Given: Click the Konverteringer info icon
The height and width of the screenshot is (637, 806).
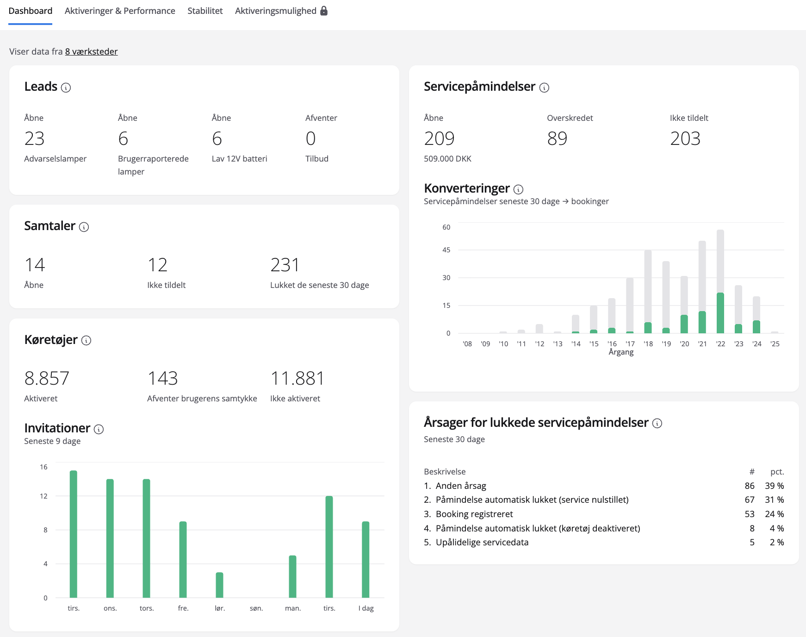Looking at the screenshot, I should click(x=518, y=189).
